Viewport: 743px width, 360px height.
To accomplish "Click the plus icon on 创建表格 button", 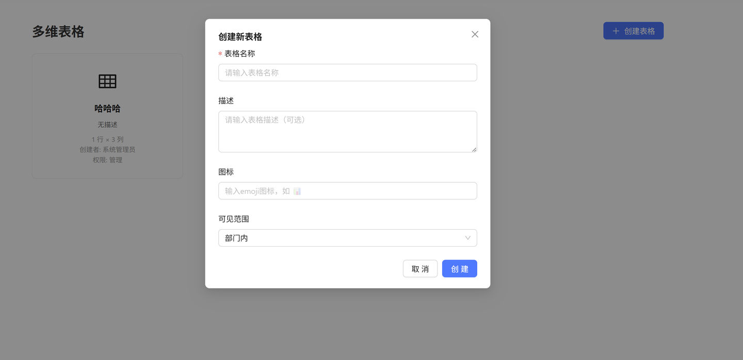I will coord(615,30).
